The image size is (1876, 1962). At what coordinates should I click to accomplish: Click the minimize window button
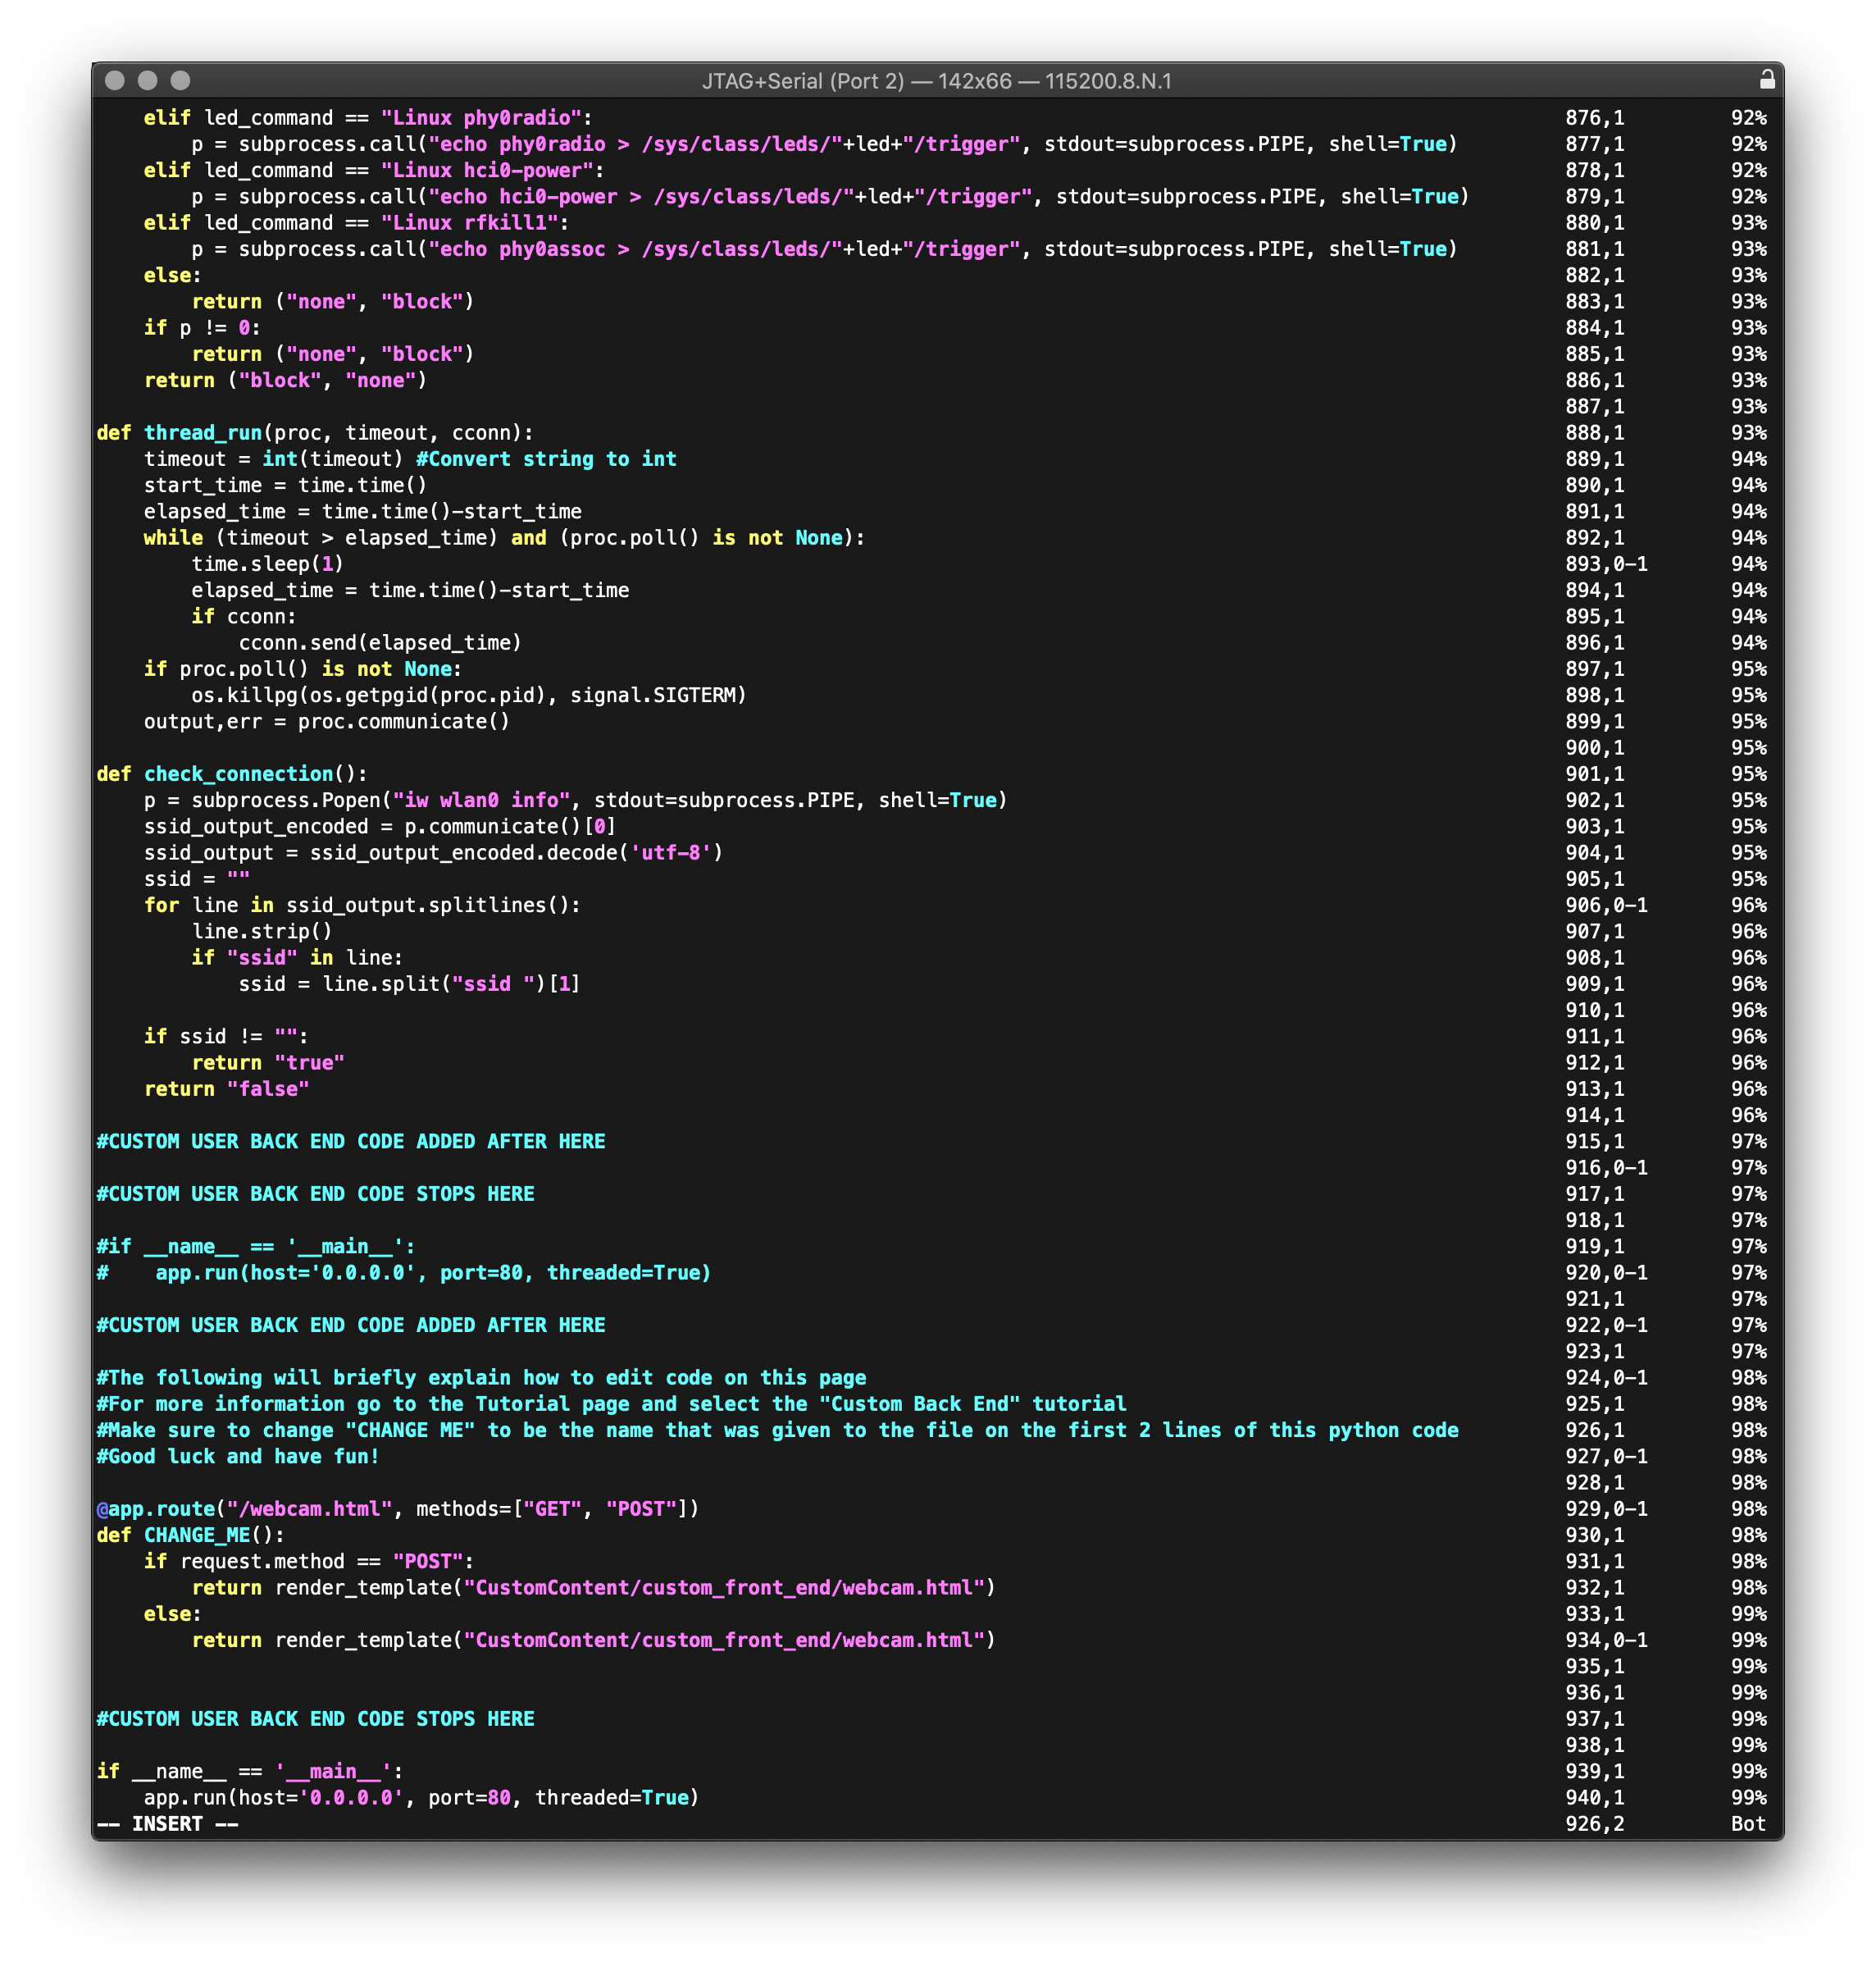(x=148, y=80)
